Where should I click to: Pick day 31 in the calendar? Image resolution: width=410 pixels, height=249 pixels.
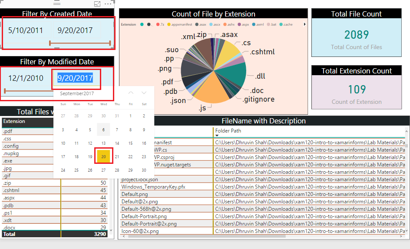click(117, 116)
